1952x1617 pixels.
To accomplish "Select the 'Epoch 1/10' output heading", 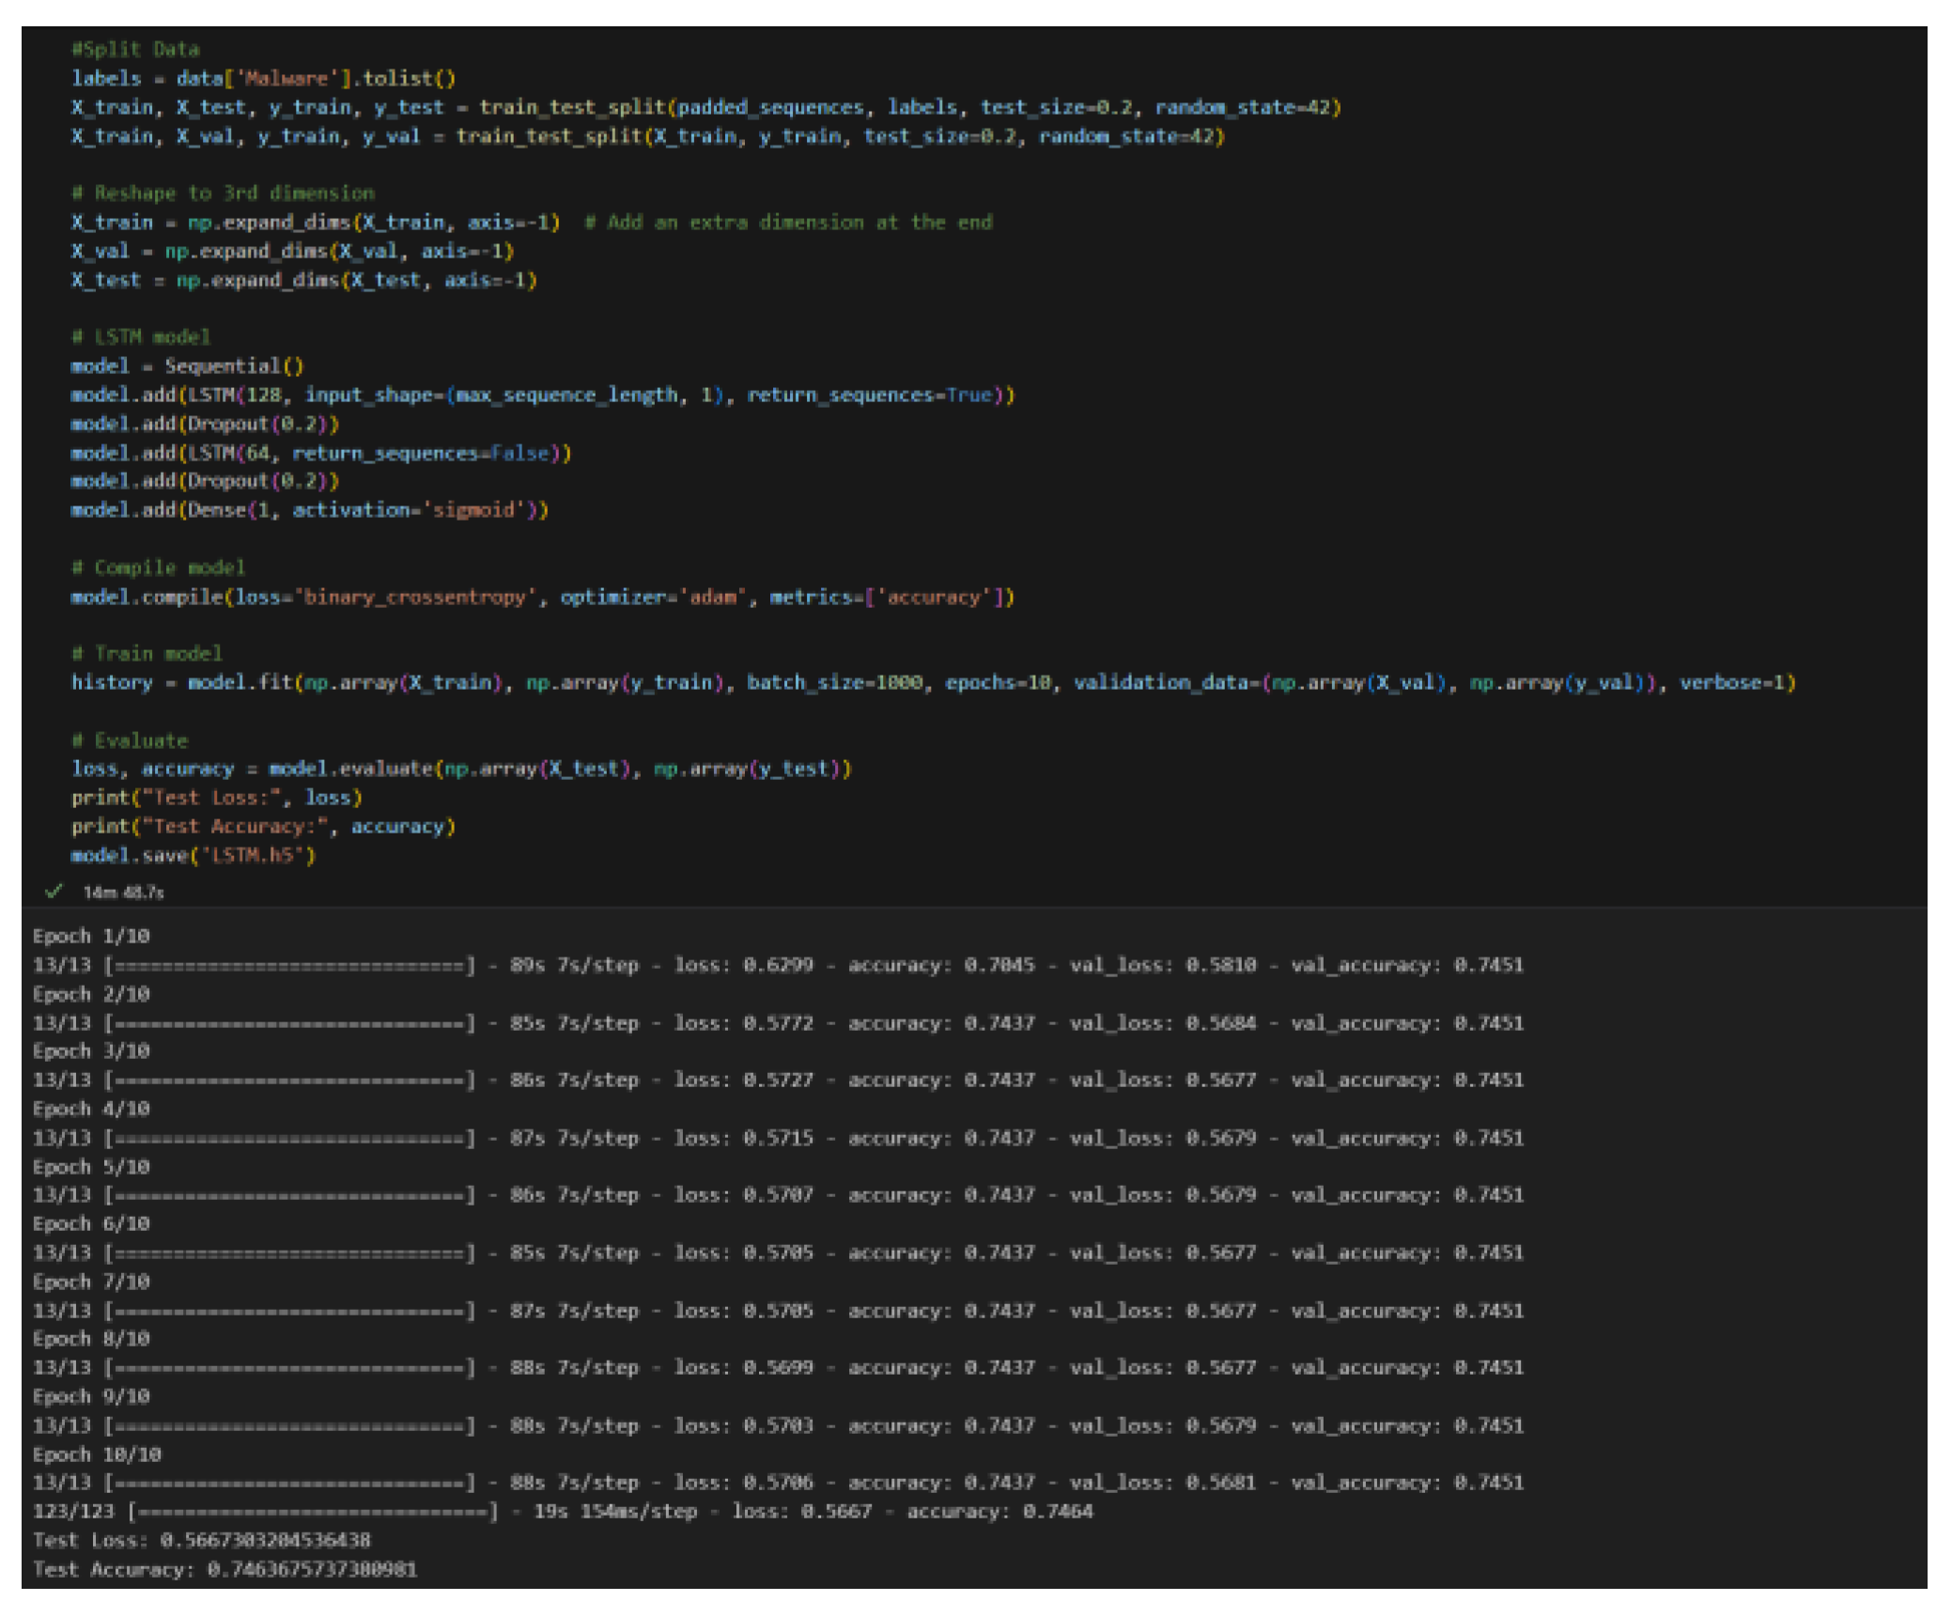I will [x=90, y=935].
